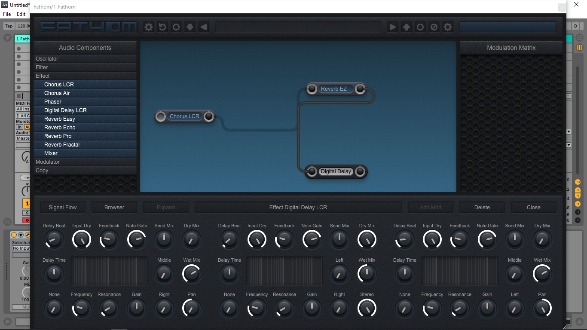Expand the Oscillator category

[85, 59]
